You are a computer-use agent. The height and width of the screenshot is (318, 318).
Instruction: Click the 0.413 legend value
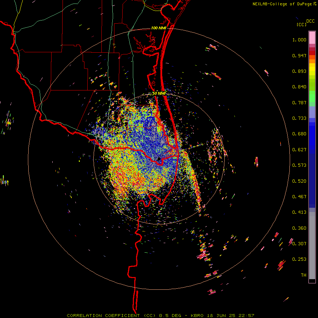tap(299, 212)
